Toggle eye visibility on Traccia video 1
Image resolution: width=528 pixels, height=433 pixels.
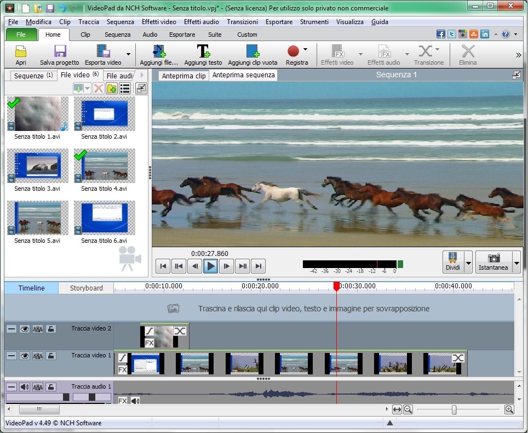[24, 356]
